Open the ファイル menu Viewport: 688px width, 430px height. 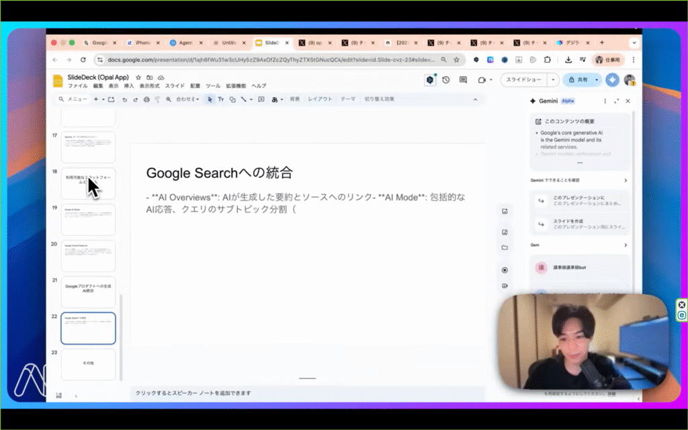tap(77, 86)
